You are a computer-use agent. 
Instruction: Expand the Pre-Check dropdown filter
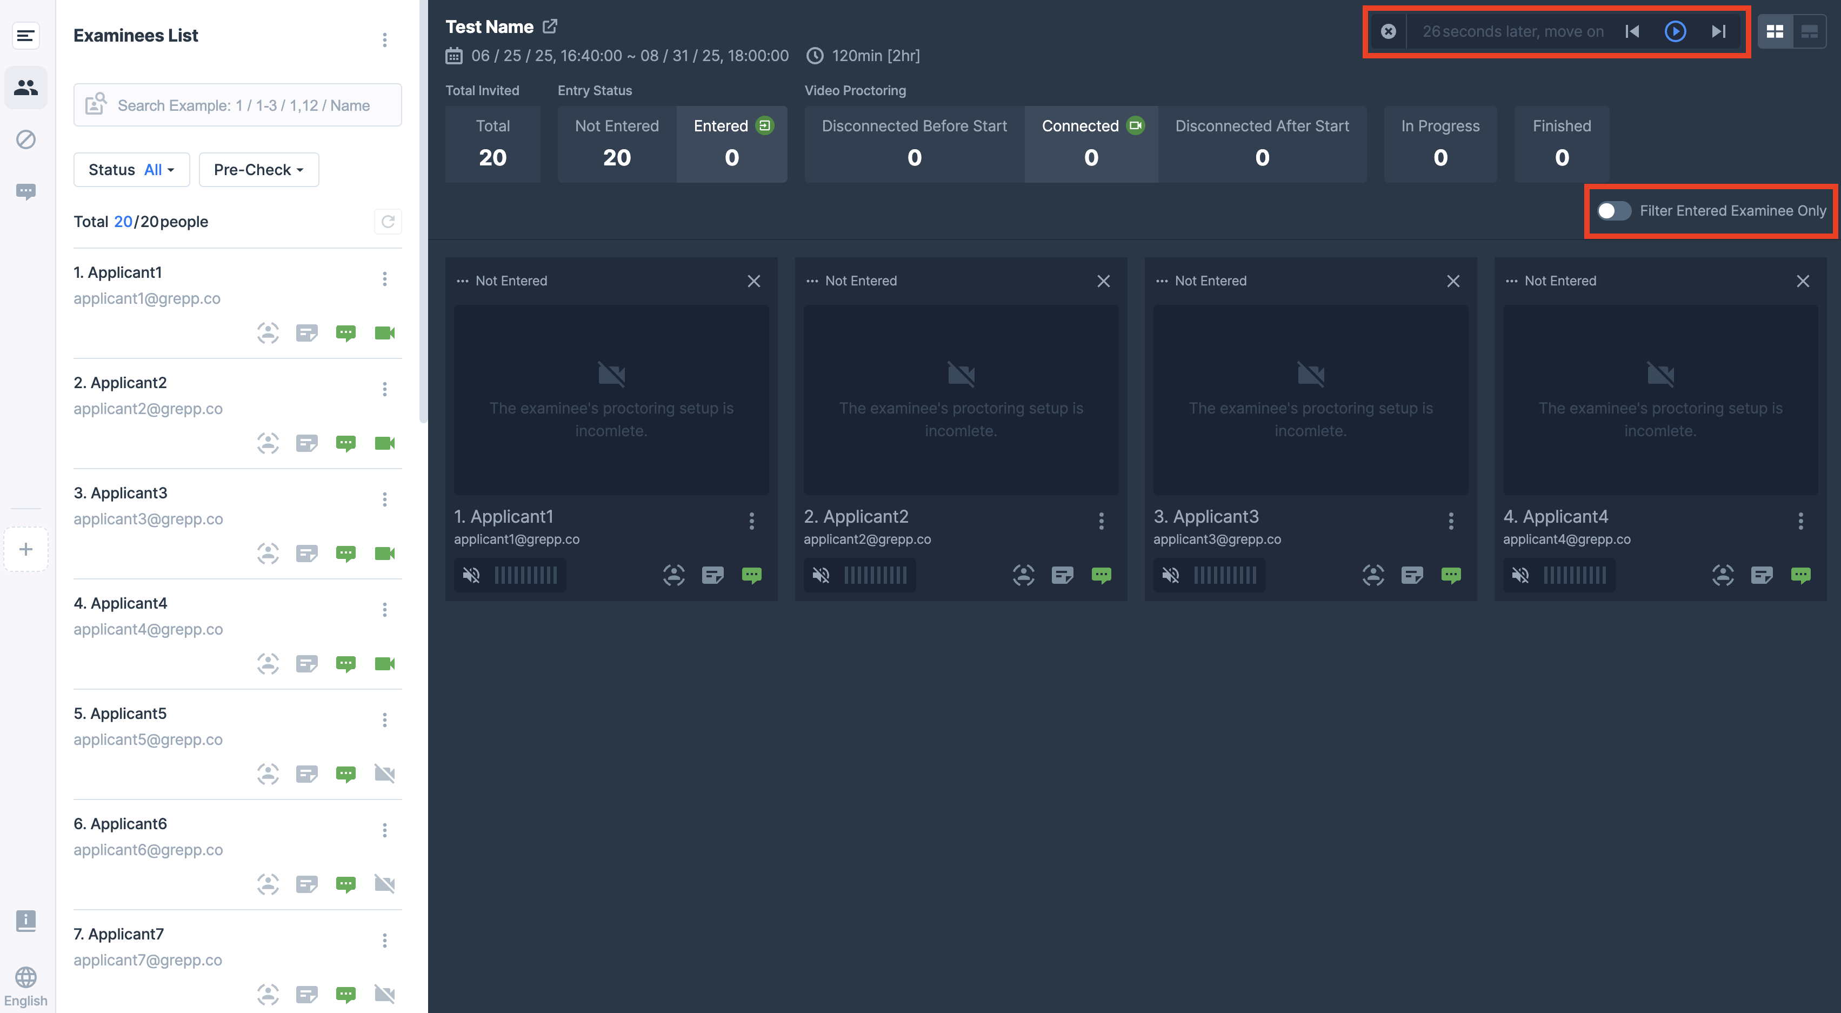coord(259,169)
